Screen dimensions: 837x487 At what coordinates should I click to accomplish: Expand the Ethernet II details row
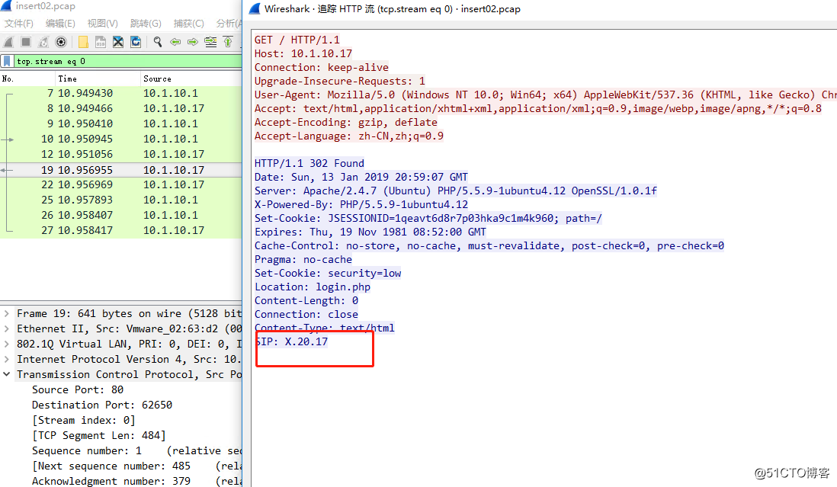pos(6,329)
